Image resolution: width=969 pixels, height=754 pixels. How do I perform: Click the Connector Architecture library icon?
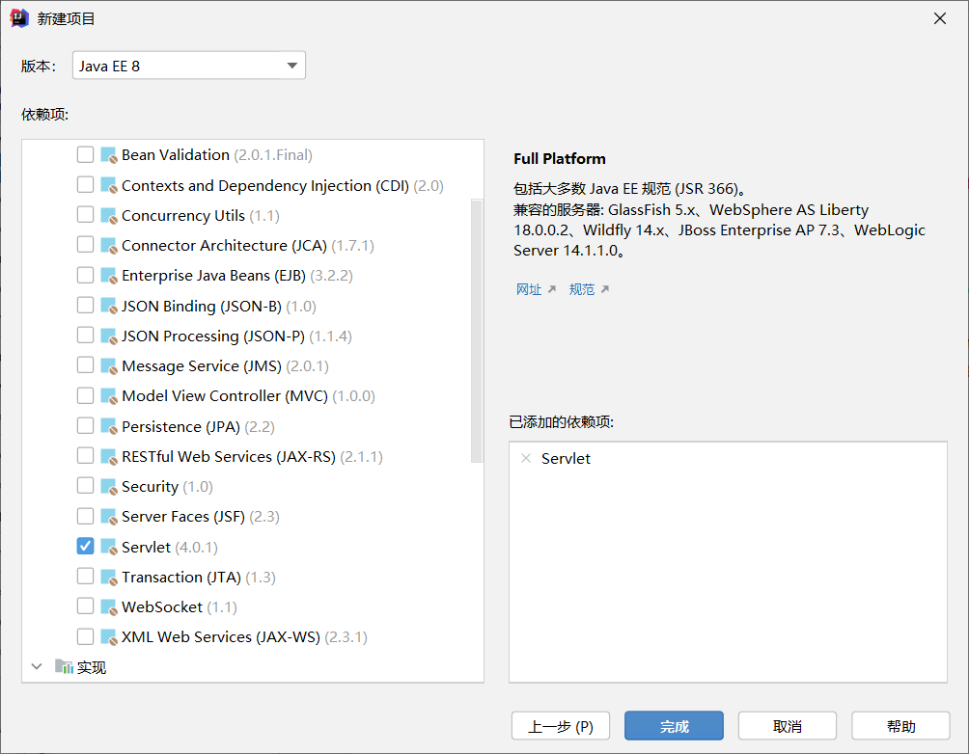click(109, 246)
